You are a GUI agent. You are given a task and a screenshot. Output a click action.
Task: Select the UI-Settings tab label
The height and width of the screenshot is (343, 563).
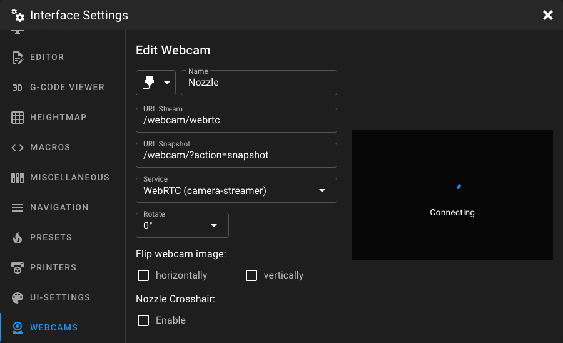[x=60, y=297]
